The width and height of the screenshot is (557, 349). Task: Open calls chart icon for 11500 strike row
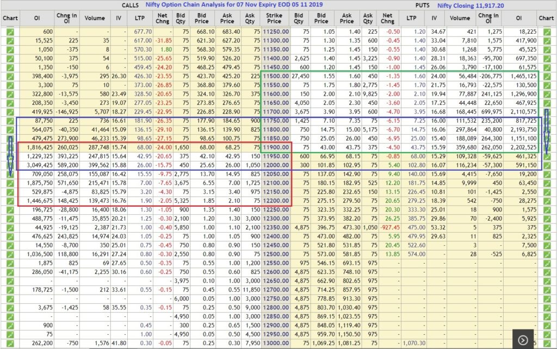[10, 77]
